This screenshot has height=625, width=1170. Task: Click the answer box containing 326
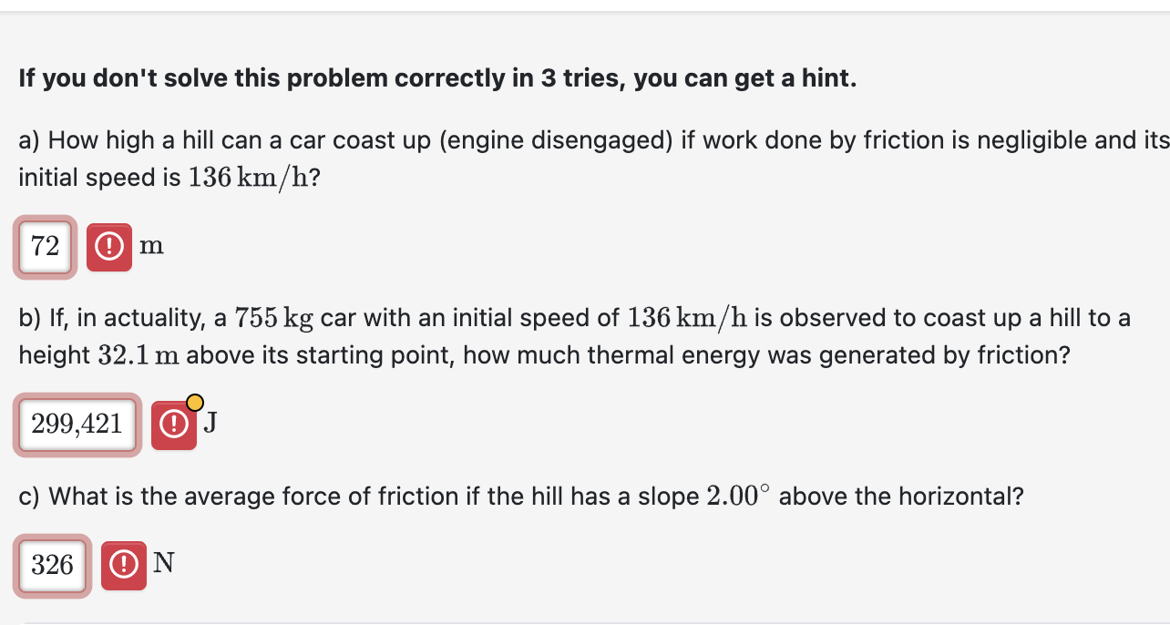[52, 565]
